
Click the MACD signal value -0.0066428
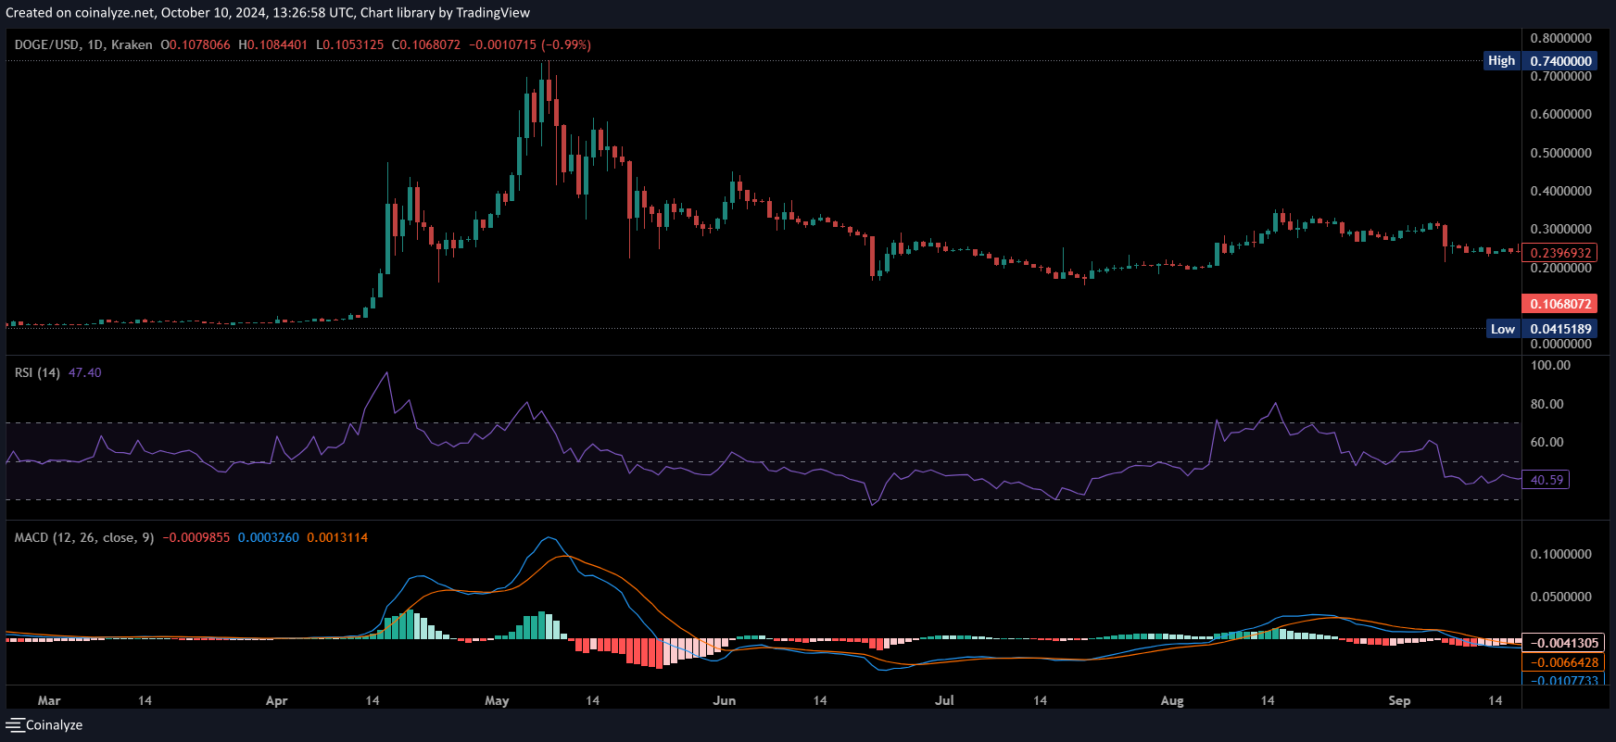pos(1563,662)
